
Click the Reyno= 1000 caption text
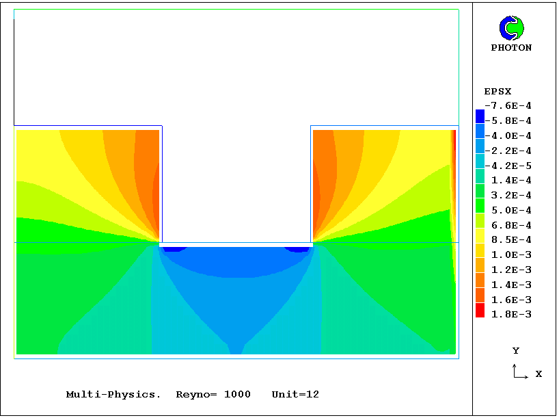(213, 395)
